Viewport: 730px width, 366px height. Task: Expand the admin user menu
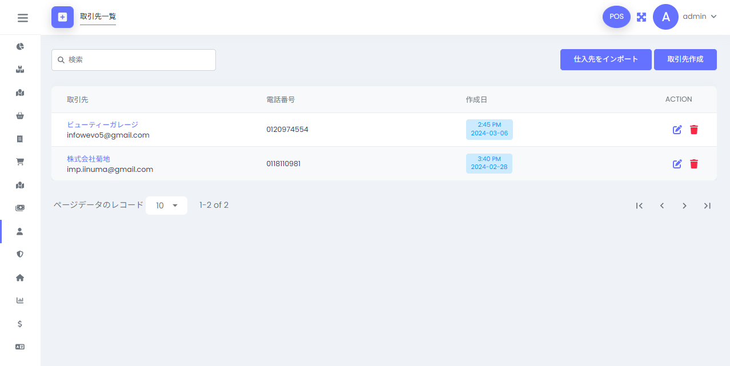point(699,17)
